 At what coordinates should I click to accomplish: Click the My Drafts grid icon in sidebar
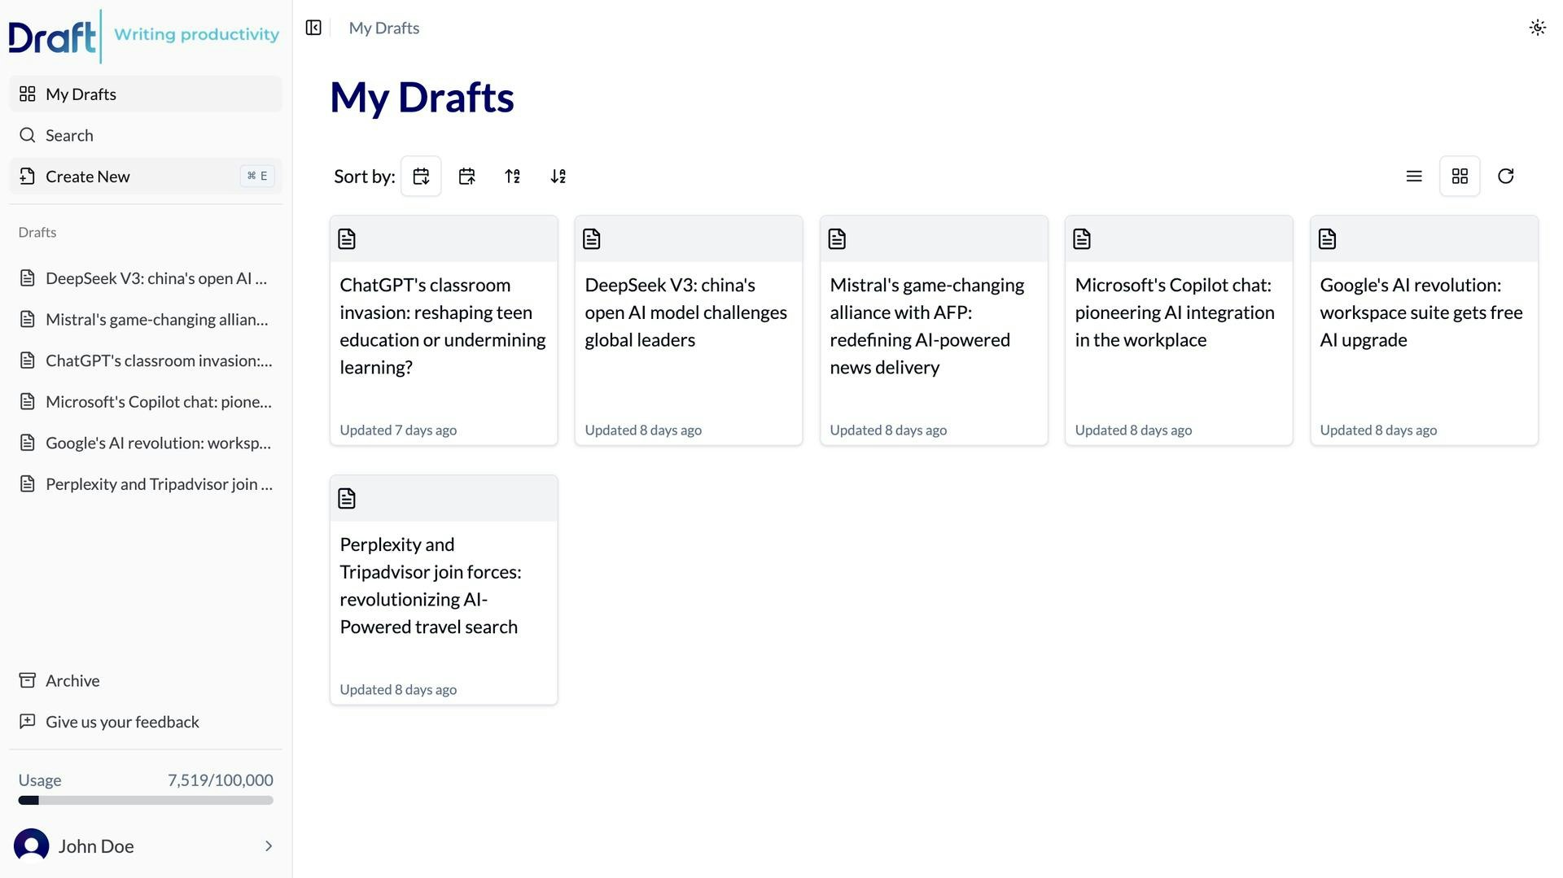[x=28, y=94]
